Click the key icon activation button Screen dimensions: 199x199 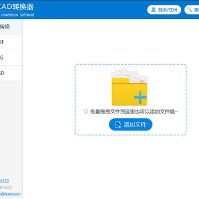point(192,9)
